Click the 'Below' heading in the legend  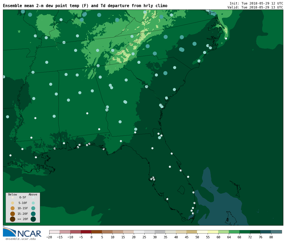pos(12,194)
